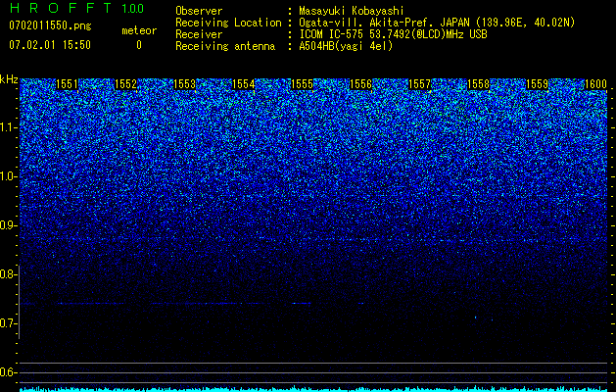Screen dimensions: 616x392
Task: Click the 1556 time marker
Action: coord(361,84)
